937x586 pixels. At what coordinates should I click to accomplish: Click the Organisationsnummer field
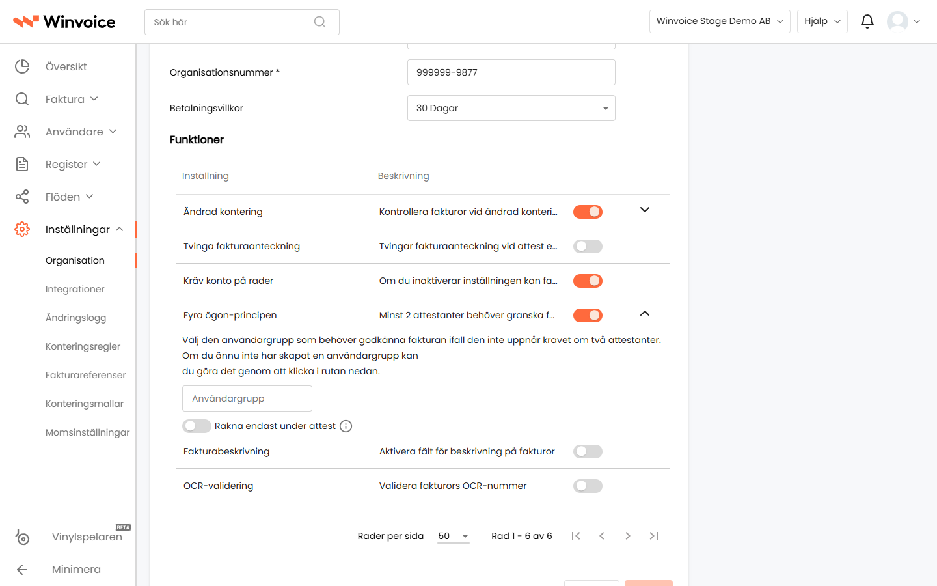tap(511, 72)
